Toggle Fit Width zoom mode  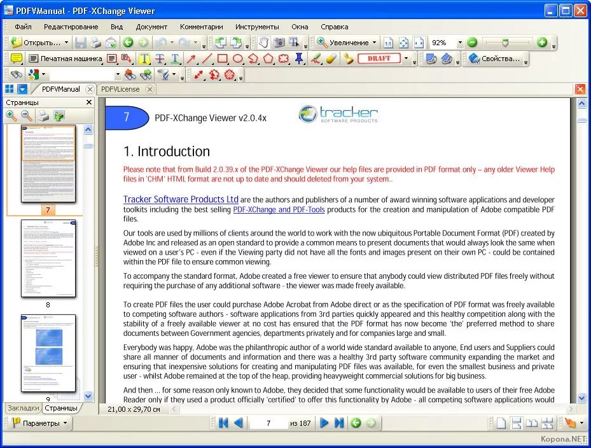point(419,43)
